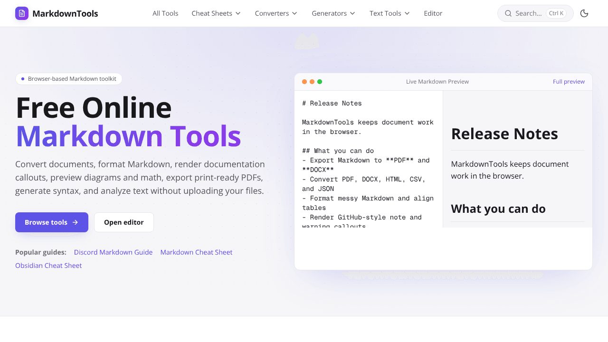Click the Open editor button
Viewport: 608px width, 342px height.
coord(124,222)
